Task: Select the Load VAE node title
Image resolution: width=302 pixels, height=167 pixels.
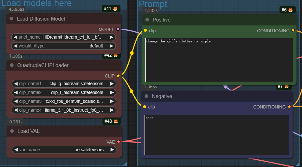Action: click(29, 131)
